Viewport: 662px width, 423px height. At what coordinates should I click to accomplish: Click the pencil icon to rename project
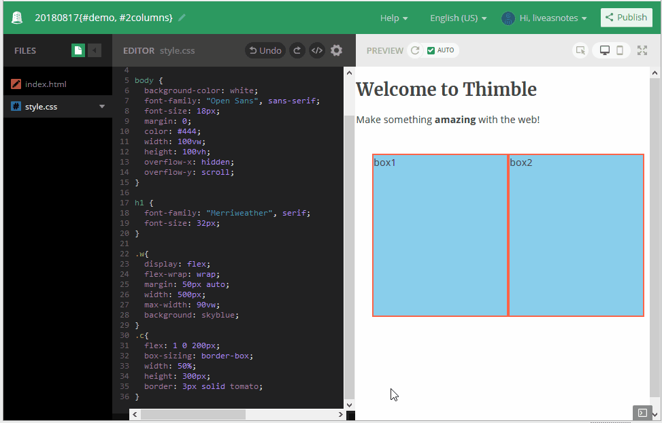(x=182, y=18)
